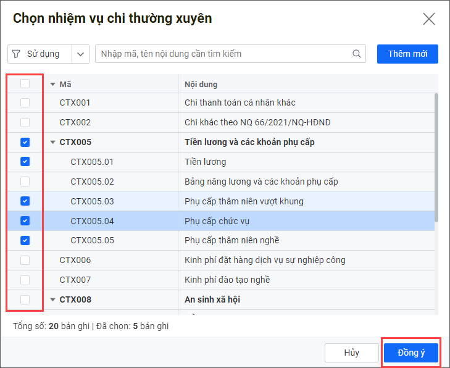
Task: Click the Thêm mới button
Action: click(x=407, y=54)
